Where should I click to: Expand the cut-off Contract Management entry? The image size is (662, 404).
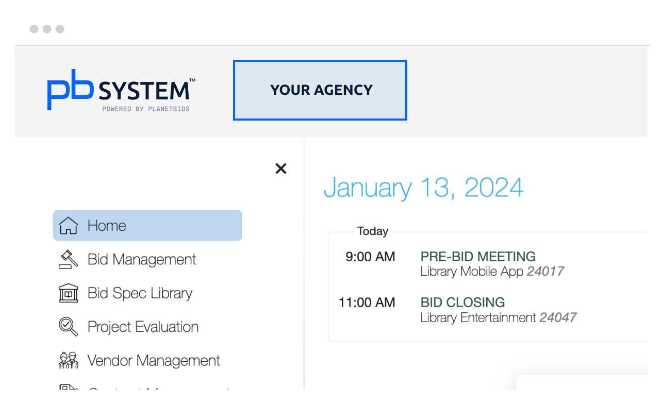tap(155, 390)
